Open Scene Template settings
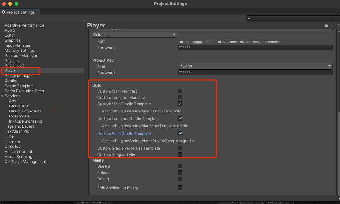340x204 pixels. tap(19, 86)
